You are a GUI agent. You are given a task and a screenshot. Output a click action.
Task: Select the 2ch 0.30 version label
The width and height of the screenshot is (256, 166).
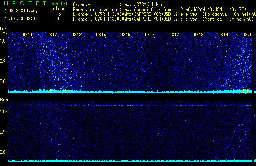coord(57,4)
